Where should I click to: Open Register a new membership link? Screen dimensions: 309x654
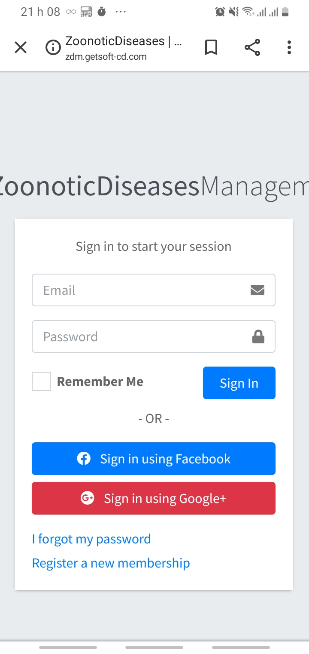click(111, 563)
